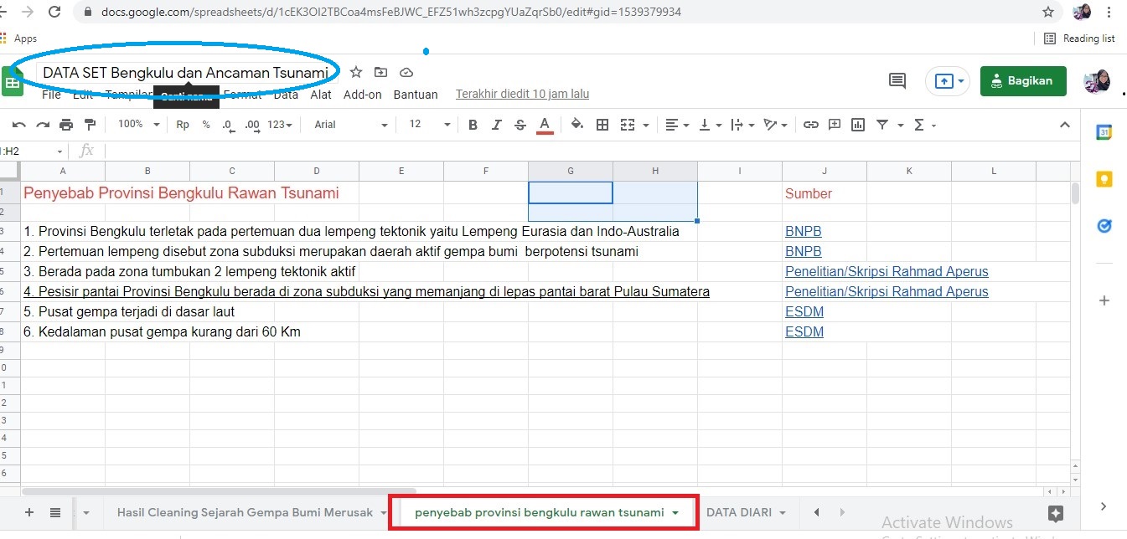Open Penelitian/Skripsi Rahmad Aperus link in row 5
1127x539 pixels.
[x=886, y=271]
